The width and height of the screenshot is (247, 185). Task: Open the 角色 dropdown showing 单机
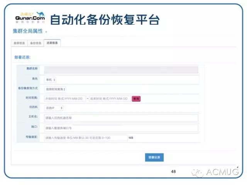click(x=50, y=80)
